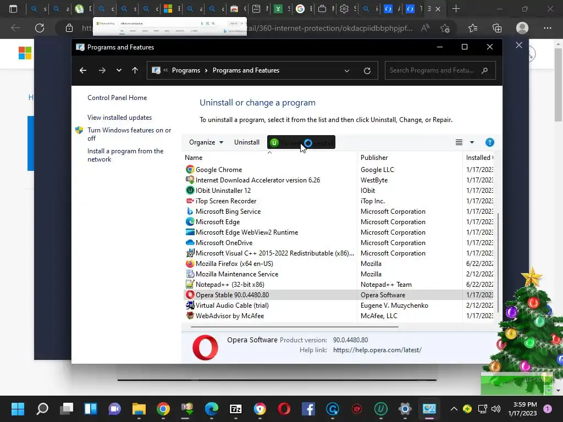Open 7-Zip from the taskbar
This screenshot has width=563, height=422.
coord(235,409)
